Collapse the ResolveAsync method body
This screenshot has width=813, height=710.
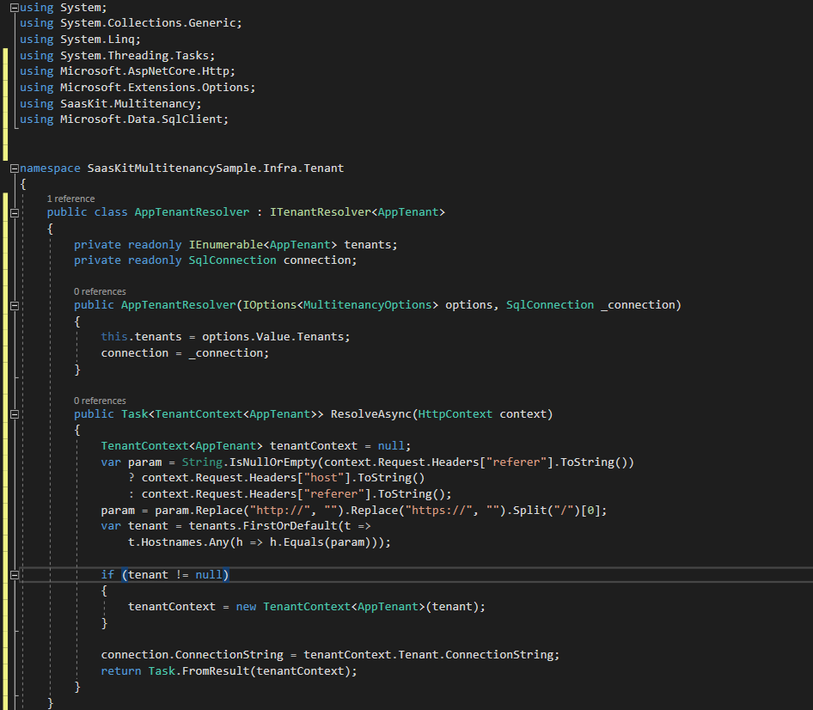point(14,414)
